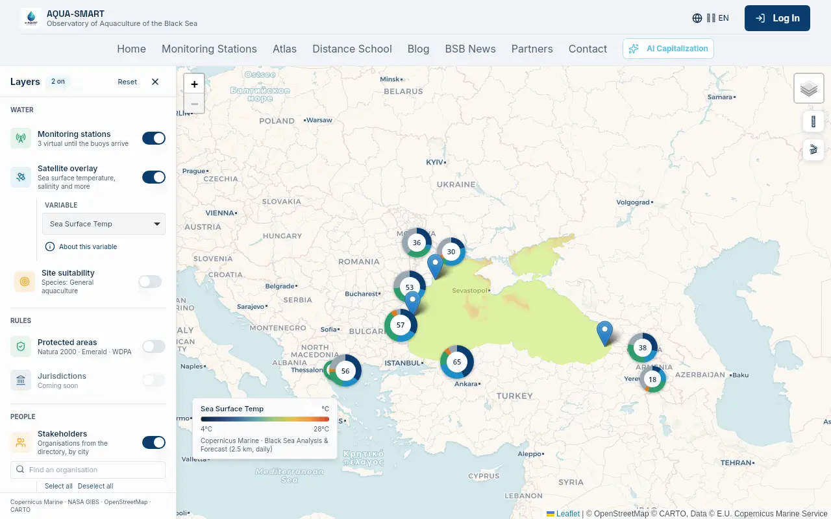This screenshot has height=519, width=831.
Task: Open the AI Capitalization button
Action: pos(668,49)
